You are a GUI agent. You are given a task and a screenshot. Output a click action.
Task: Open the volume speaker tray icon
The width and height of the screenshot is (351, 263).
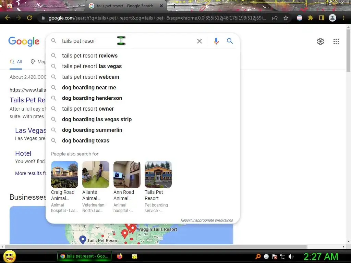pyautogui.click(x=291, y=256)
